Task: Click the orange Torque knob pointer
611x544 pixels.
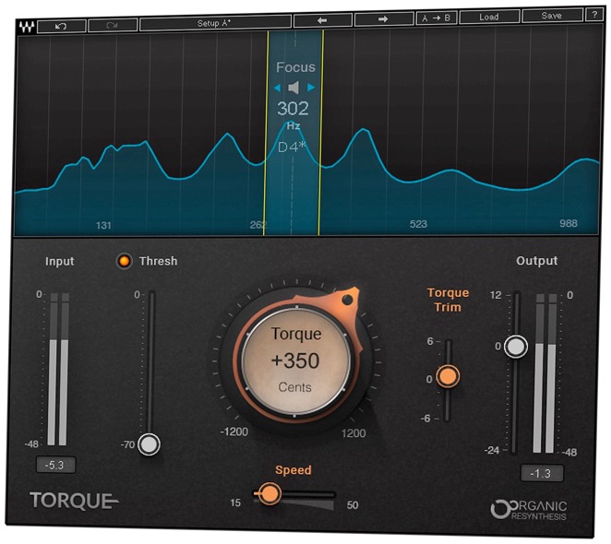Action: 347,300
